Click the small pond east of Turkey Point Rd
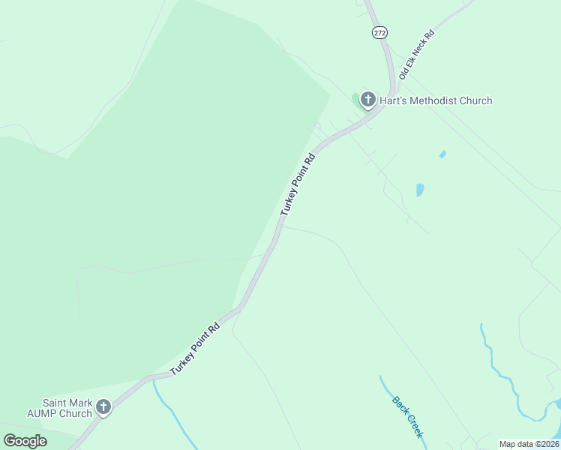Screen dimensions: 561x450 click(x=420, y=190)
